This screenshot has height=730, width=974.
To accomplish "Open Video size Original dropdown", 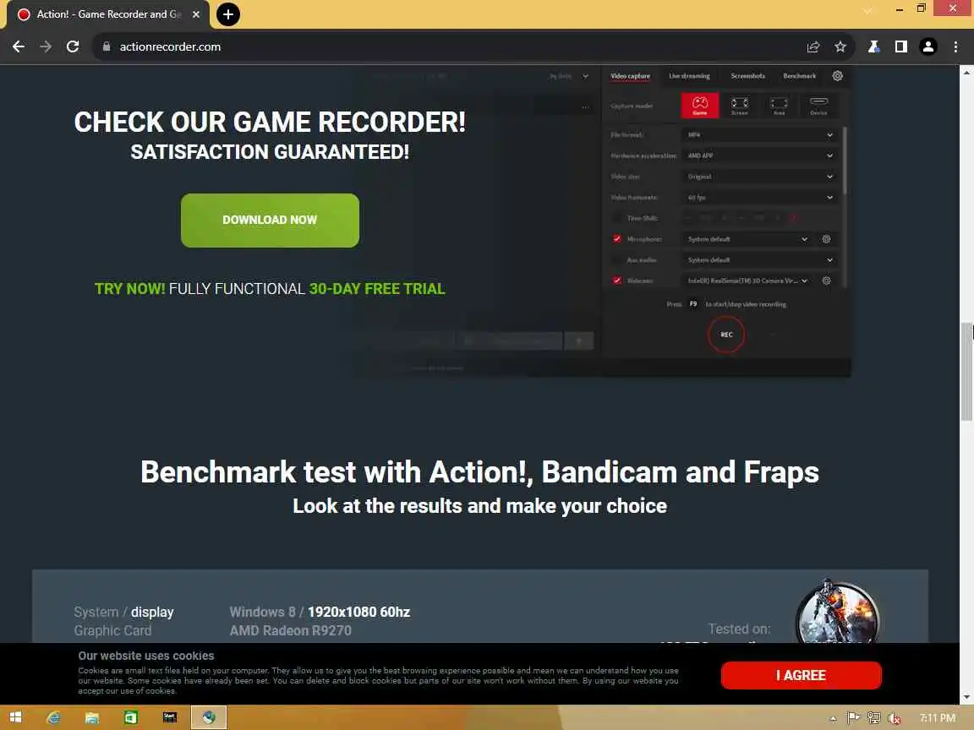I will pyautogui.click(x=760, y=177).
